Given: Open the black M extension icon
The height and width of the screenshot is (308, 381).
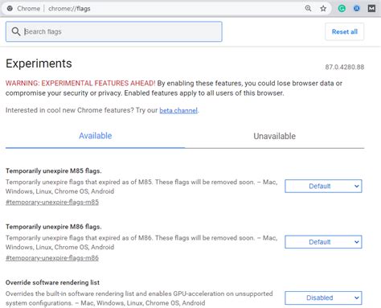Looking at the screenshot, I should (x=371, y=9).
